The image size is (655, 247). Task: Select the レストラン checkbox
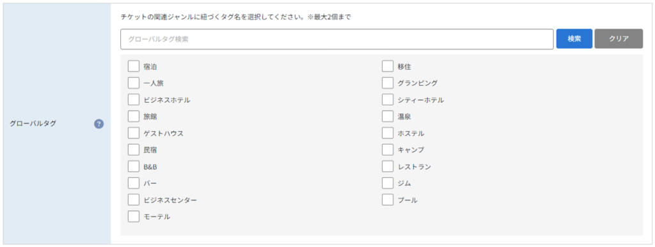pyautogui.click(x=387, y=166)
